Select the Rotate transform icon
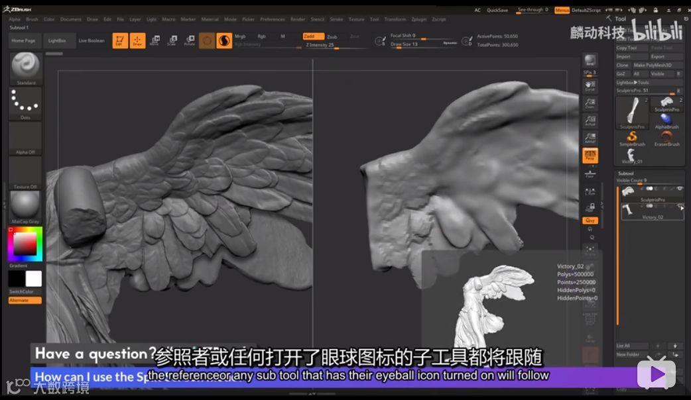Screen dimensions: 691x400 [x=190, y=40]
